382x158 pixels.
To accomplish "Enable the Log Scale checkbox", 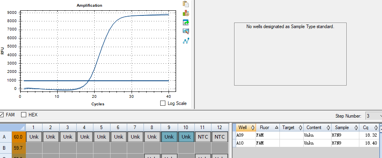I will coord(163,103).
